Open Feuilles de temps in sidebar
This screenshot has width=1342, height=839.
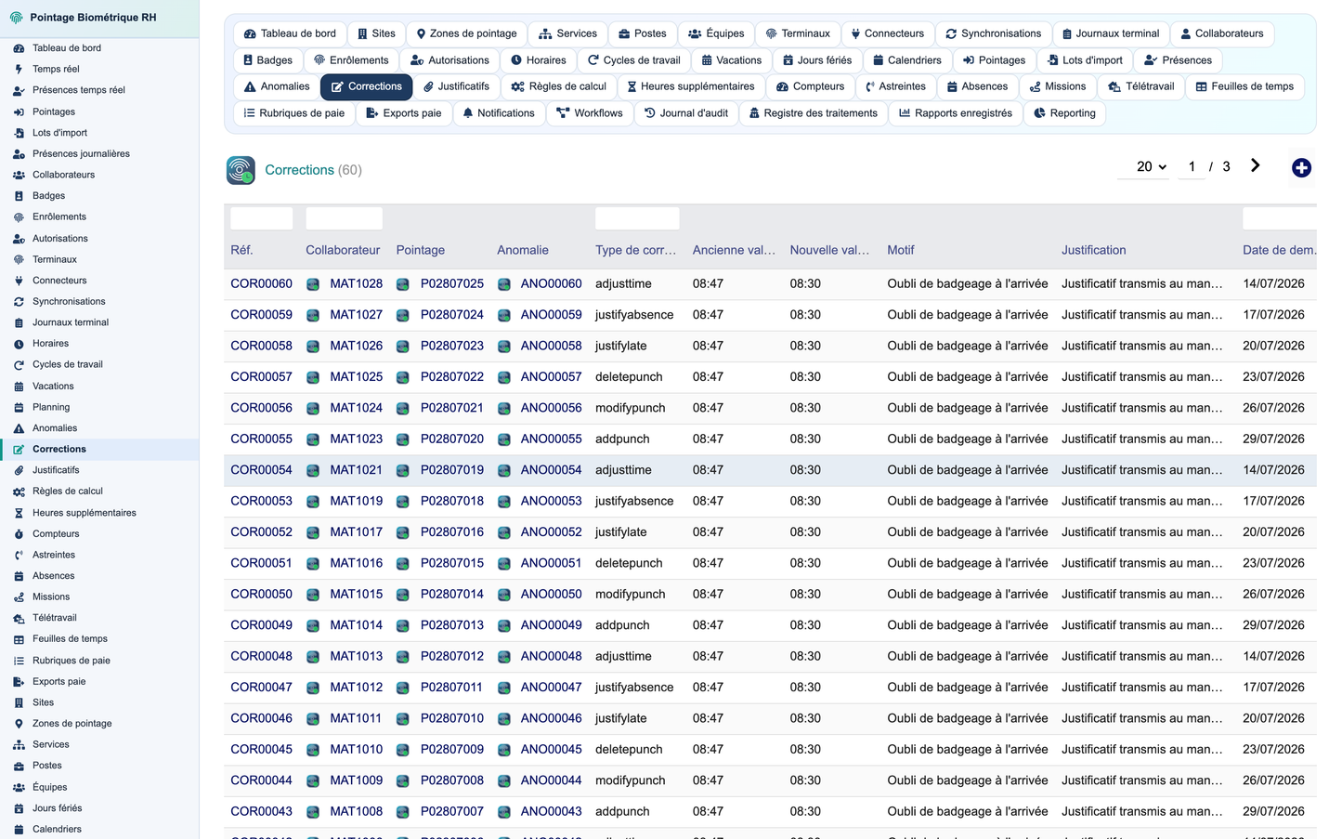pos(70,639)
